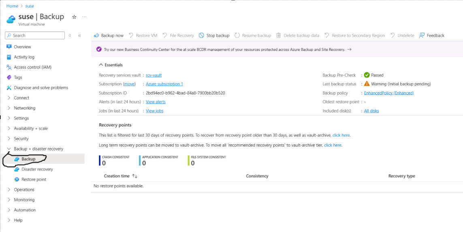Click the Restore to Secondary Region icon
This screenshot has height=232, width=463.
coord(327,36)
